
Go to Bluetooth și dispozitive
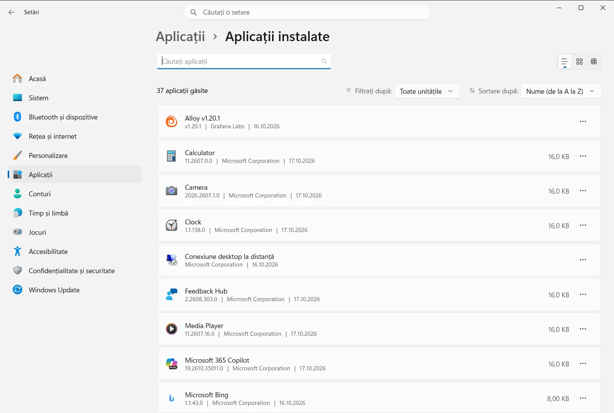tap(75, 117)
